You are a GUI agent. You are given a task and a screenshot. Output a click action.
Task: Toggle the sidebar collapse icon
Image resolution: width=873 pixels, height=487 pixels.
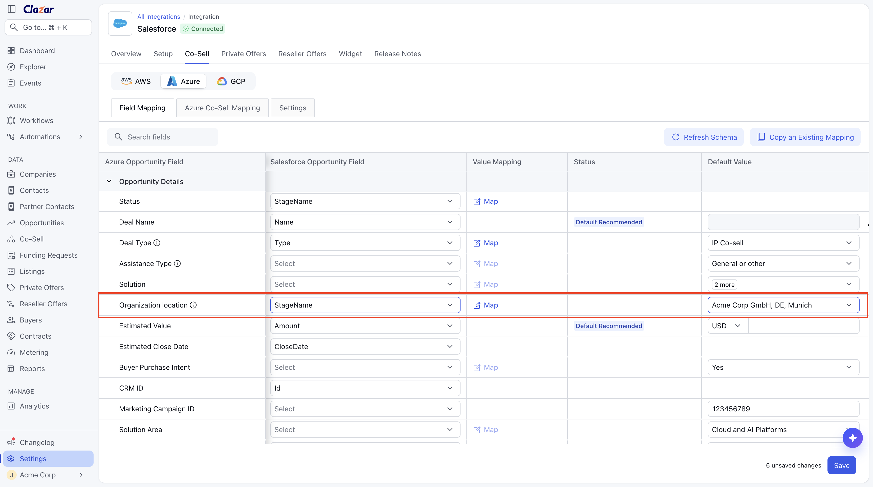tap(12, 9)
